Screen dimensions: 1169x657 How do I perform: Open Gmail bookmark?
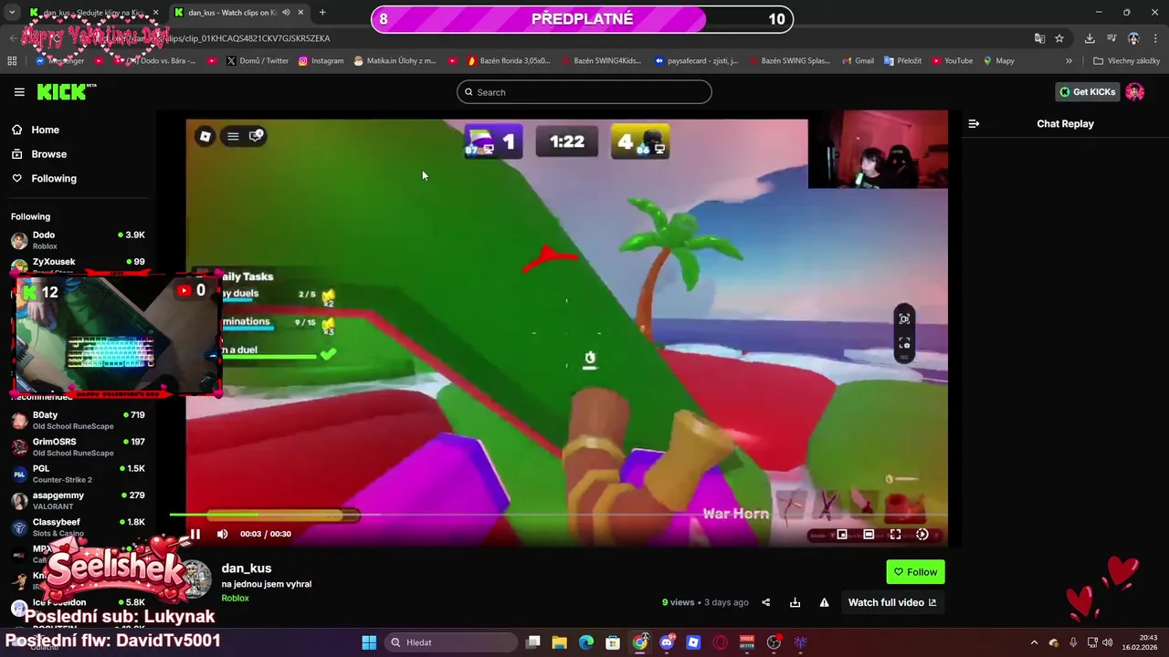858,61
